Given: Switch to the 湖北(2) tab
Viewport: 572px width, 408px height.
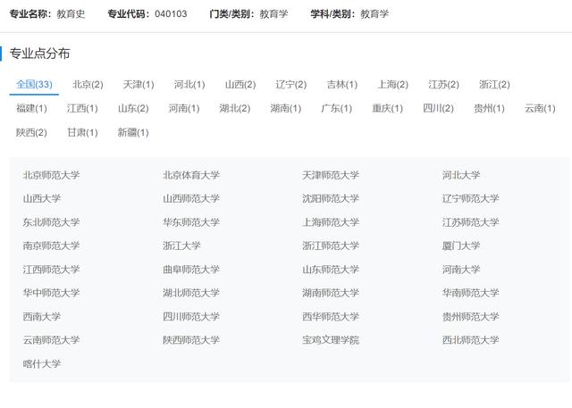Looking at the screenshot, I should (235, 108).
